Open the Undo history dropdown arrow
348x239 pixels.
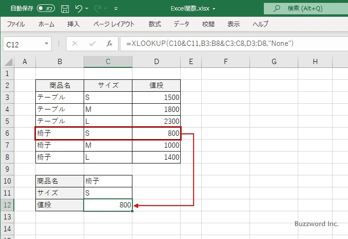[87, 9]
